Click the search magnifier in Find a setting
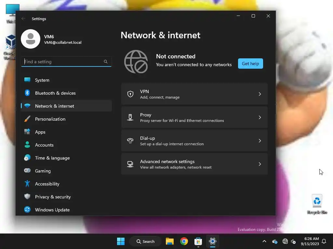 [x=106, y=62]
